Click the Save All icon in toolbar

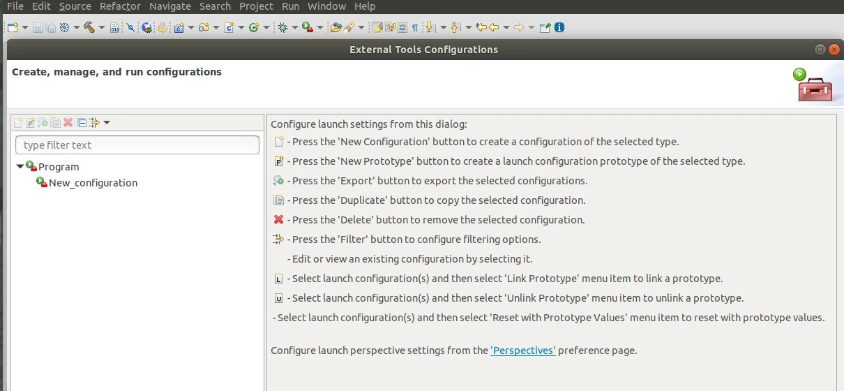click(50, 28)
